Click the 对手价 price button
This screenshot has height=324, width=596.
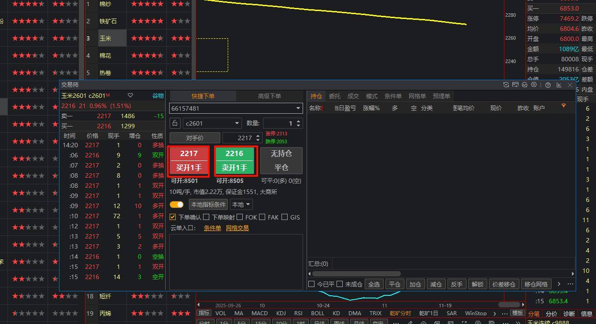tap(195, 138)
